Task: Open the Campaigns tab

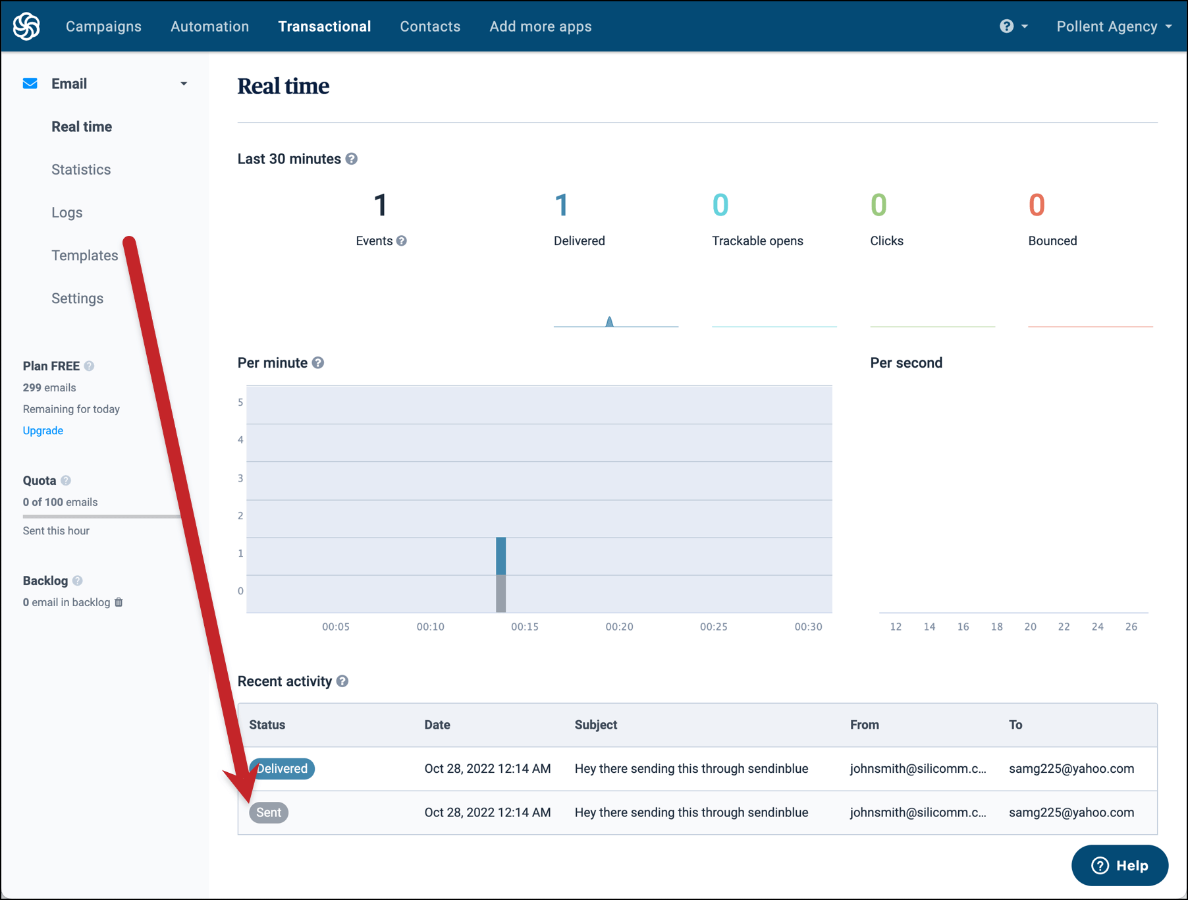Action: 103,26
